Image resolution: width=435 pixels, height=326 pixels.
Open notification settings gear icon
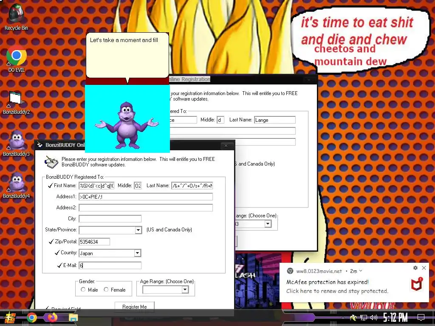coord(415,268)
